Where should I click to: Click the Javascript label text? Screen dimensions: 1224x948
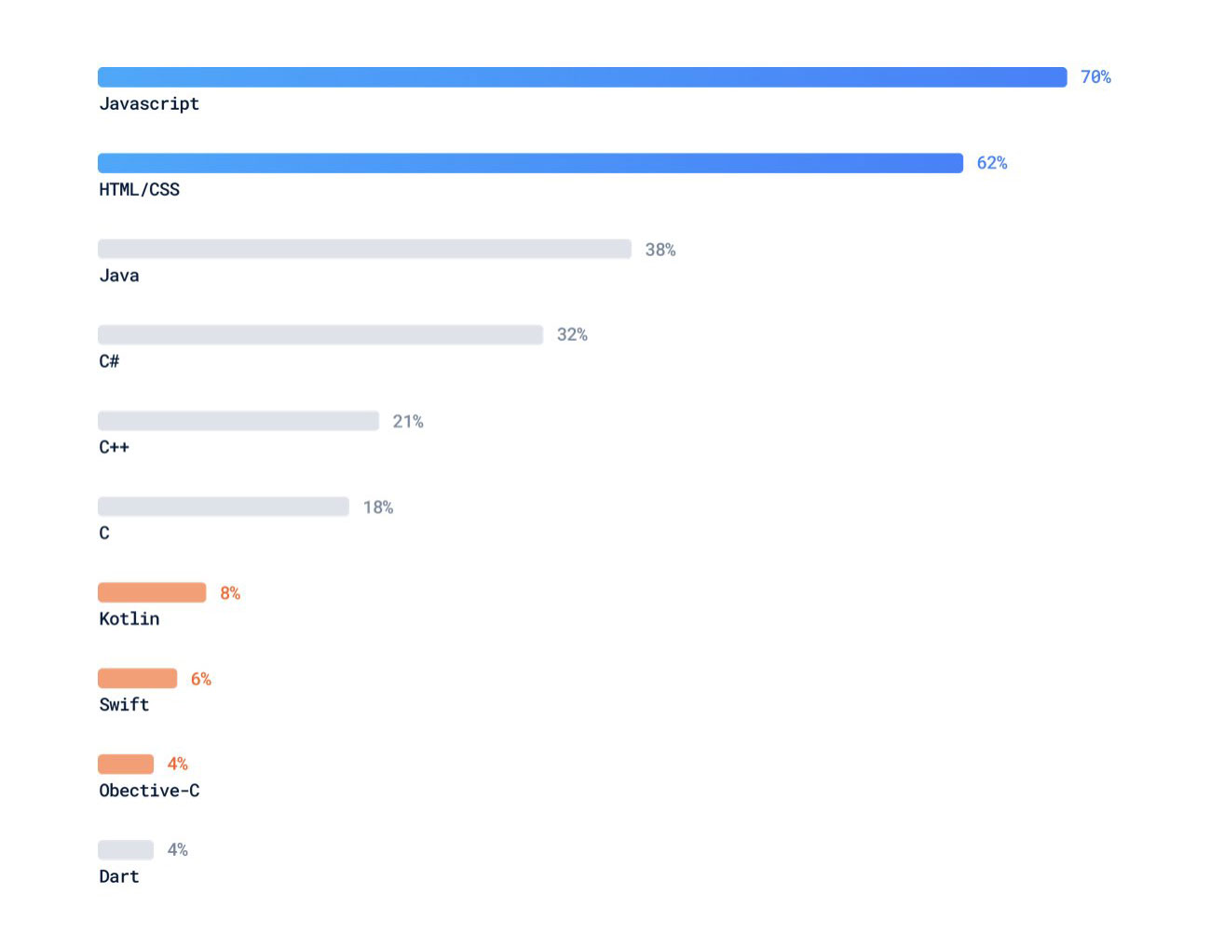point(149,104)
